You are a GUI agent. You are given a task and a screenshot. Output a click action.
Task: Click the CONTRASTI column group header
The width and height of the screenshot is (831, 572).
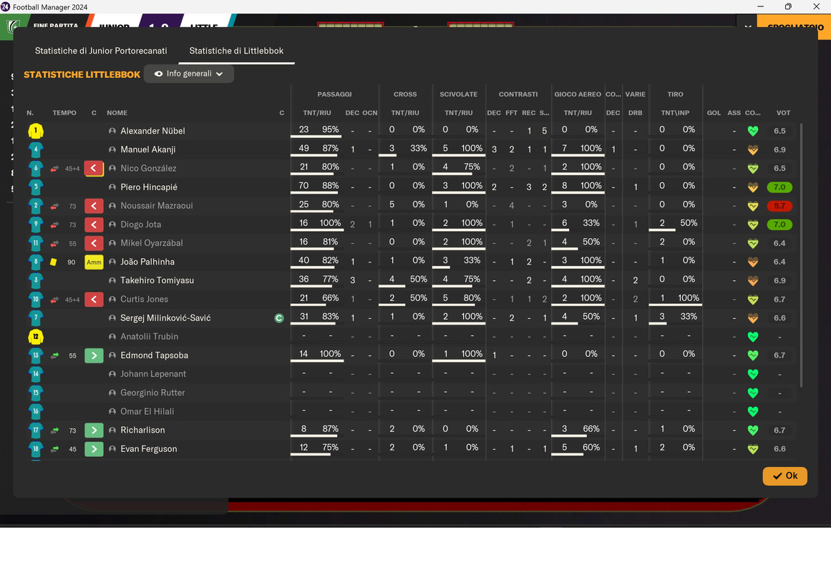517,94
